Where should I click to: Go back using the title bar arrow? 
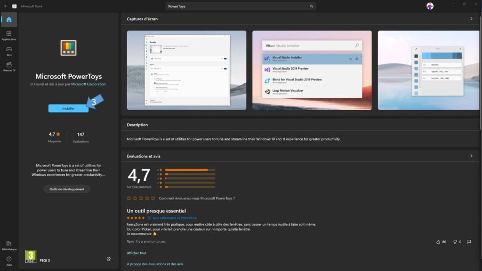[x=6, y=6]
